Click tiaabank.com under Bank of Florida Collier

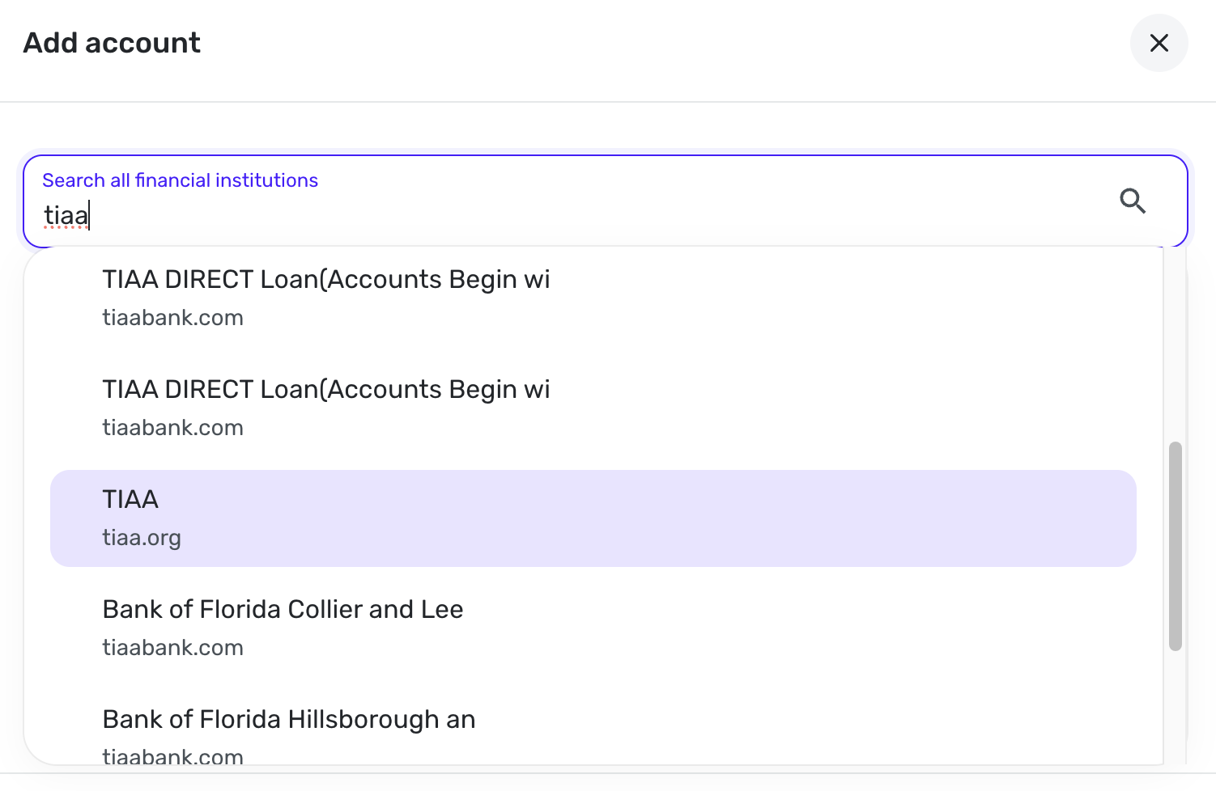(x=172, y=648)
